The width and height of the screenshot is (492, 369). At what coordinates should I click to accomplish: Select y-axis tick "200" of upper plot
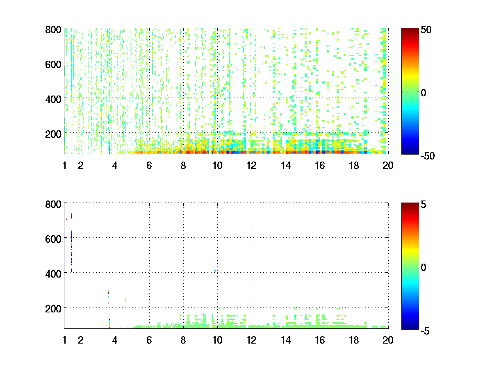[x=53, y=134]
